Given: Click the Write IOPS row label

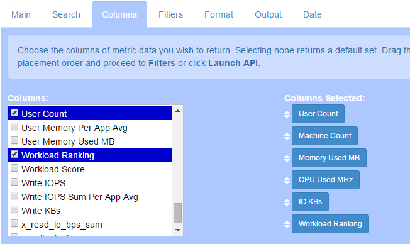Looking at the screenshot, I should [43, 183].
